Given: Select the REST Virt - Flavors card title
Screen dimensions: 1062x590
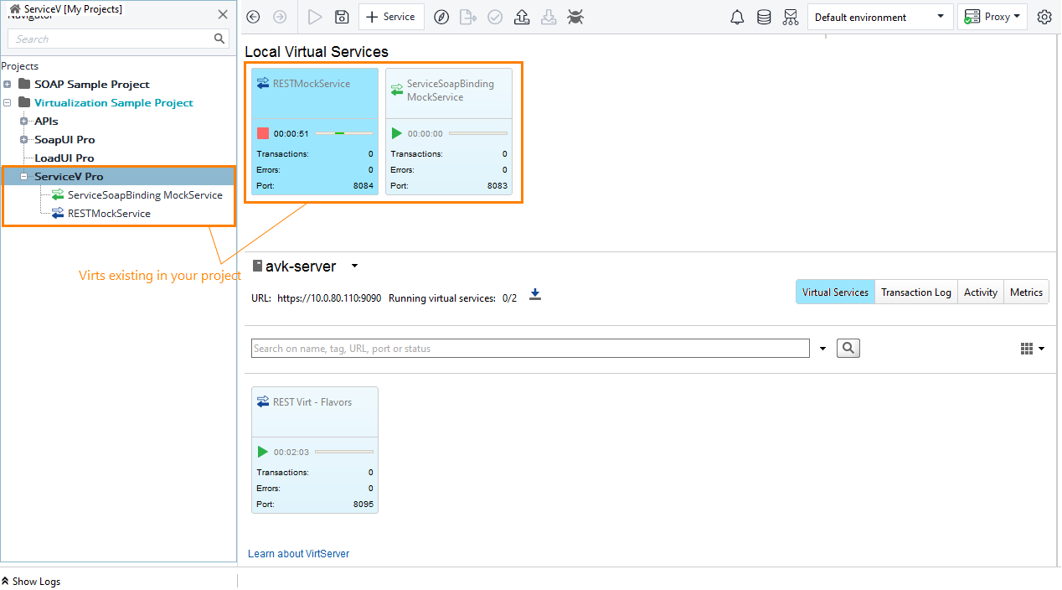Looking at the screenshot, I should click(312, 402).
